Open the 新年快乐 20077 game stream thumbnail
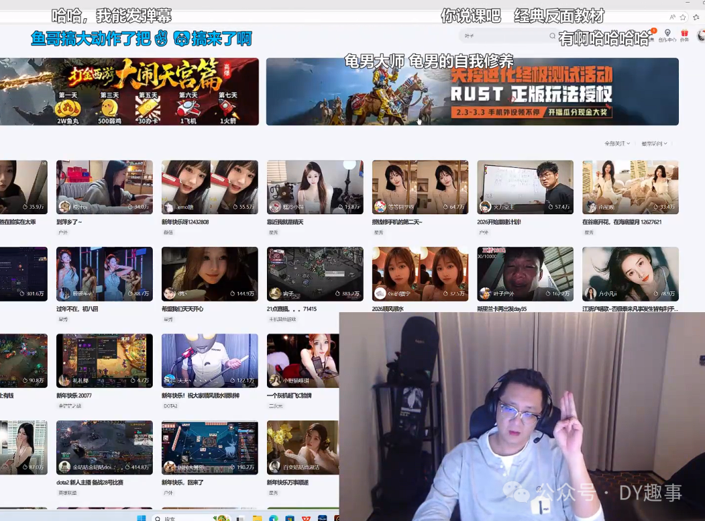Image resolution: width=705 pixels, height=521 pixels. (104, 360)
